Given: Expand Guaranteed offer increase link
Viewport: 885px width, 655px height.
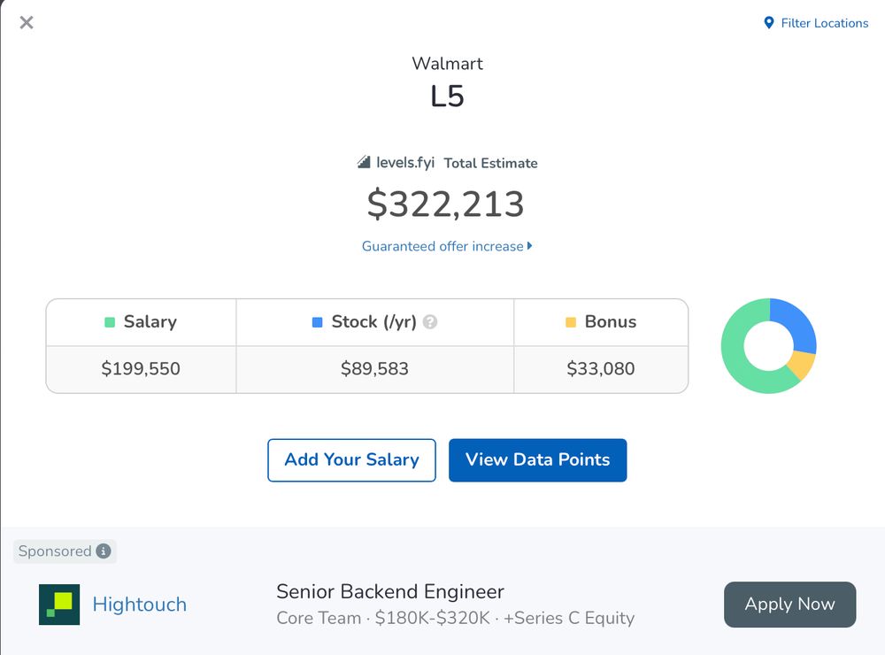Looking at the screenshot, I should tap(447, 246).
